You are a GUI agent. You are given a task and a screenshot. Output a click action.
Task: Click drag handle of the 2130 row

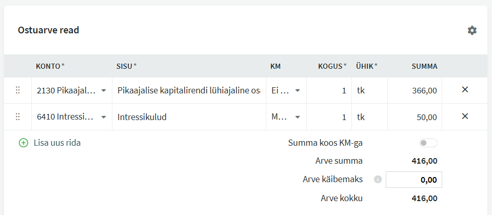(17, 90)
